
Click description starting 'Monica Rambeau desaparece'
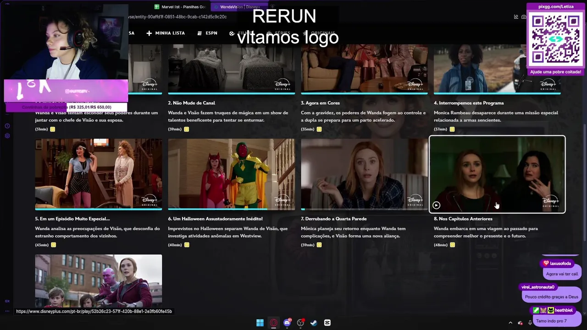coord(496,116)
